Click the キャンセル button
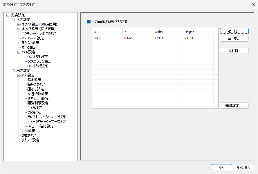Viewport: 258px width, 174px height. point(243,167)
